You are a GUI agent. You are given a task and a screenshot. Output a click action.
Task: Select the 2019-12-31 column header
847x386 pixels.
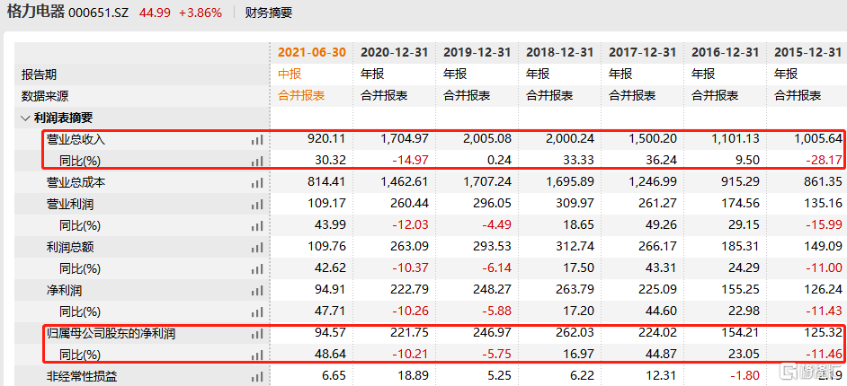477,52
